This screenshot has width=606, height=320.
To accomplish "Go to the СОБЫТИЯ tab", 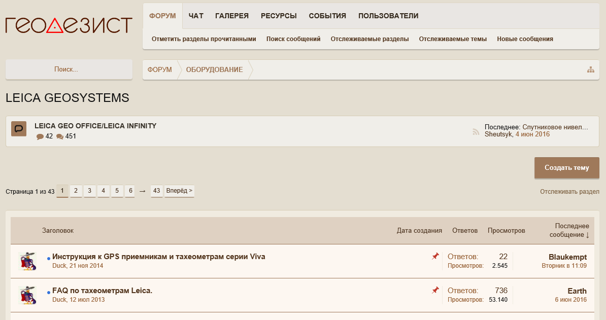I will click(x=327, y=16).
